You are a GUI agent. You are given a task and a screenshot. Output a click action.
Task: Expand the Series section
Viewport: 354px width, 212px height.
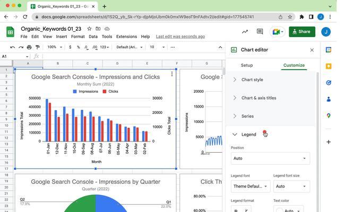tap(271, 116)
